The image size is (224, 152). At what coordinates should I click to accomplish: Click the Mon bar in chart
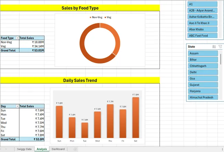(x=72, y=128)
